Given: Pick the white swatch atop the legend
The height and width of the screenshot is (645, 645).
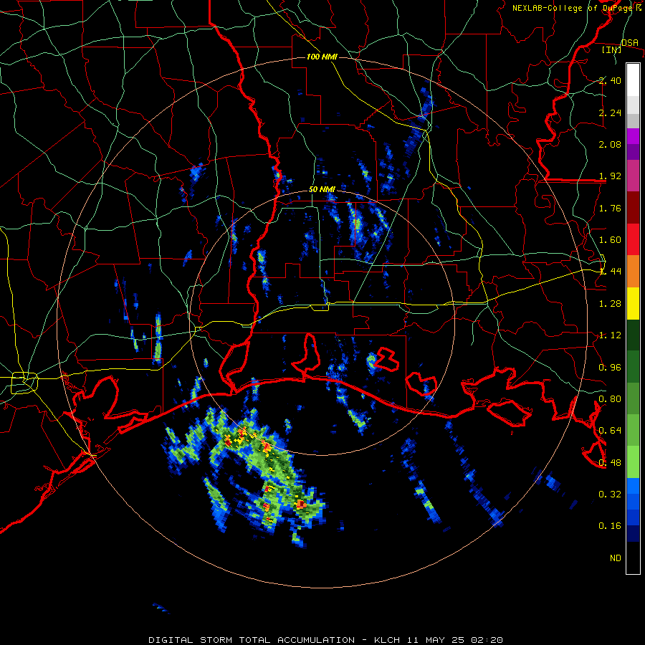Looking at the screenshot, I should pos(633,80).
